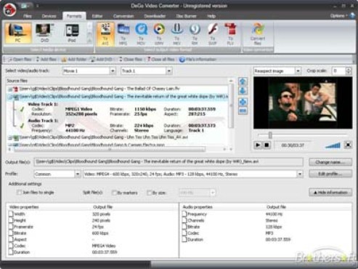Choose the To MKV output format

point(177,34)
